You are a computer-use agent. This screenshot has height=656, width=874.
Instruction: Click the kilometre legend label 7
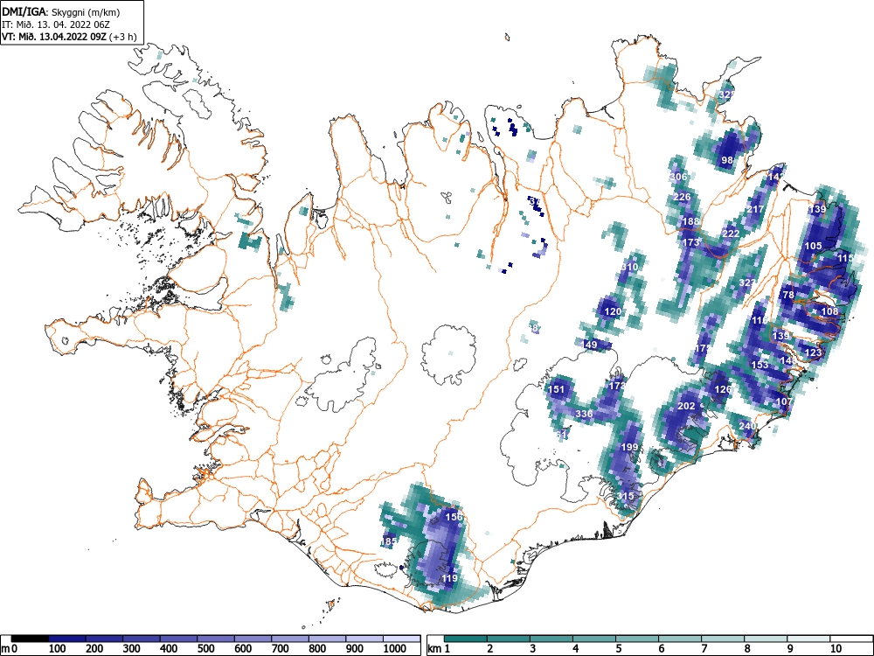[704, 648]
